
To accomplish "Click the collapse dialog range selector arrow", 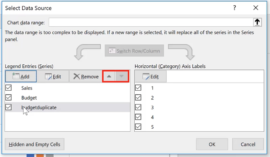I will [x=257, y=22].
